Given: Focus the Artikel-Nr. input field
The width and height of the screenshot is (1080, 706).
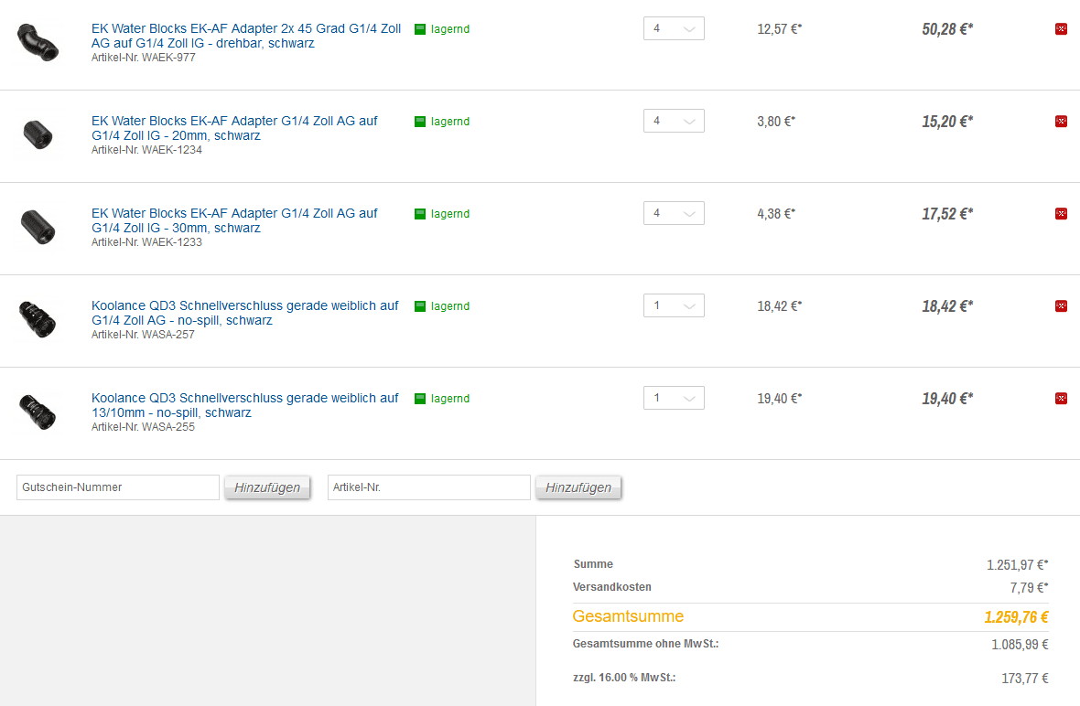Looking at the screenshot, I should point(429,487).
